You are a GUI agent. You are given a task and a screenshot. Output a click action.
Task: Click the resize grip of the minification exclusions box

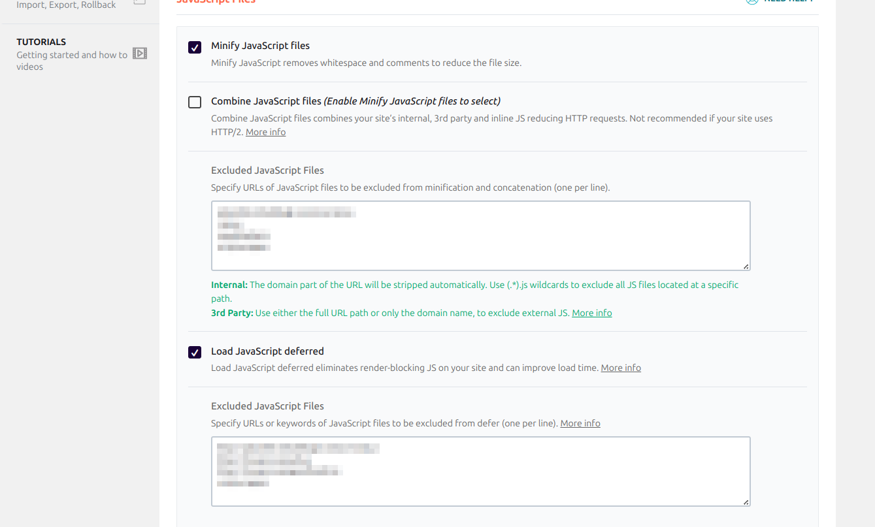tap(746, 266)
